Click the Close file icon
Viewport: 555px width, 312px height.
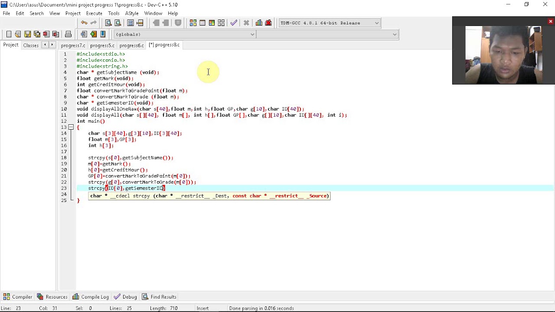[x=46, y=34]
